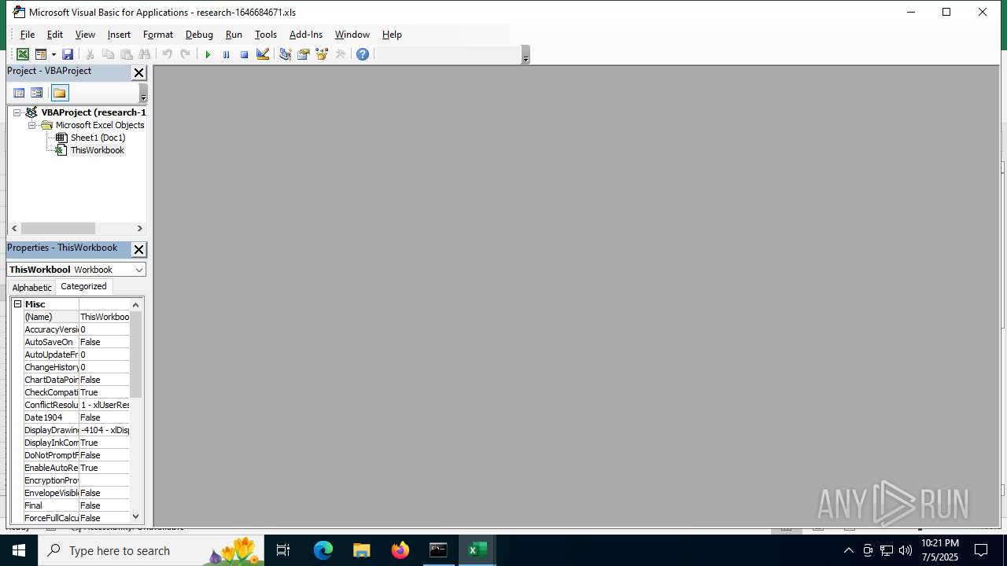Open the Insert object dropdown arrow
This screenshot has height=566, width=1007.
[x=53, y=54]
